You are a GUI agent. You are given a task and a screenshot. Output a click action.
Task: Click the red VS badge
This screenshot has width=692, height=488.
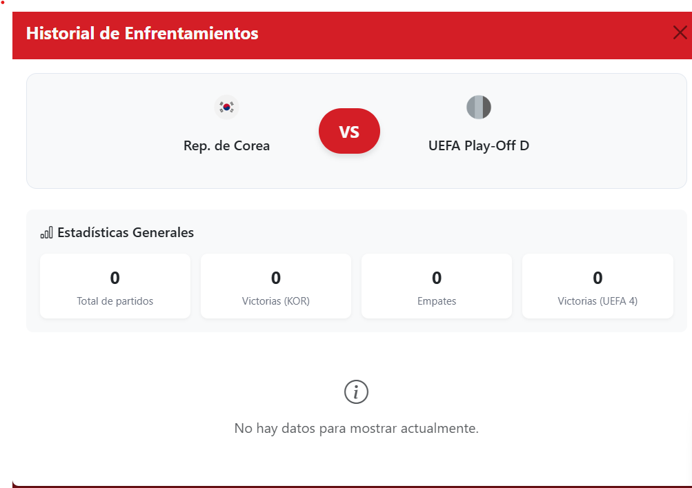pyautogui.click(x=349, y=131)
